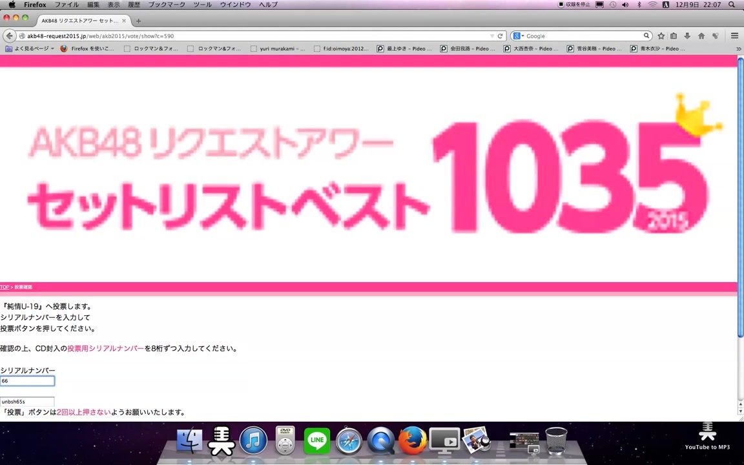This screenshot has height=465, width=744.
Task: Open the input source A icon
Action: pos(666,5)
